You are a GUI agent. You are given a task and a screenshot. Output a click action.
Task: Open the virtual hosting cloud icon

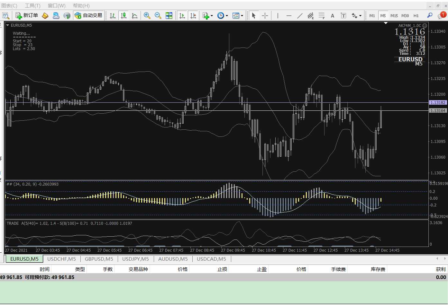(56, 15)
